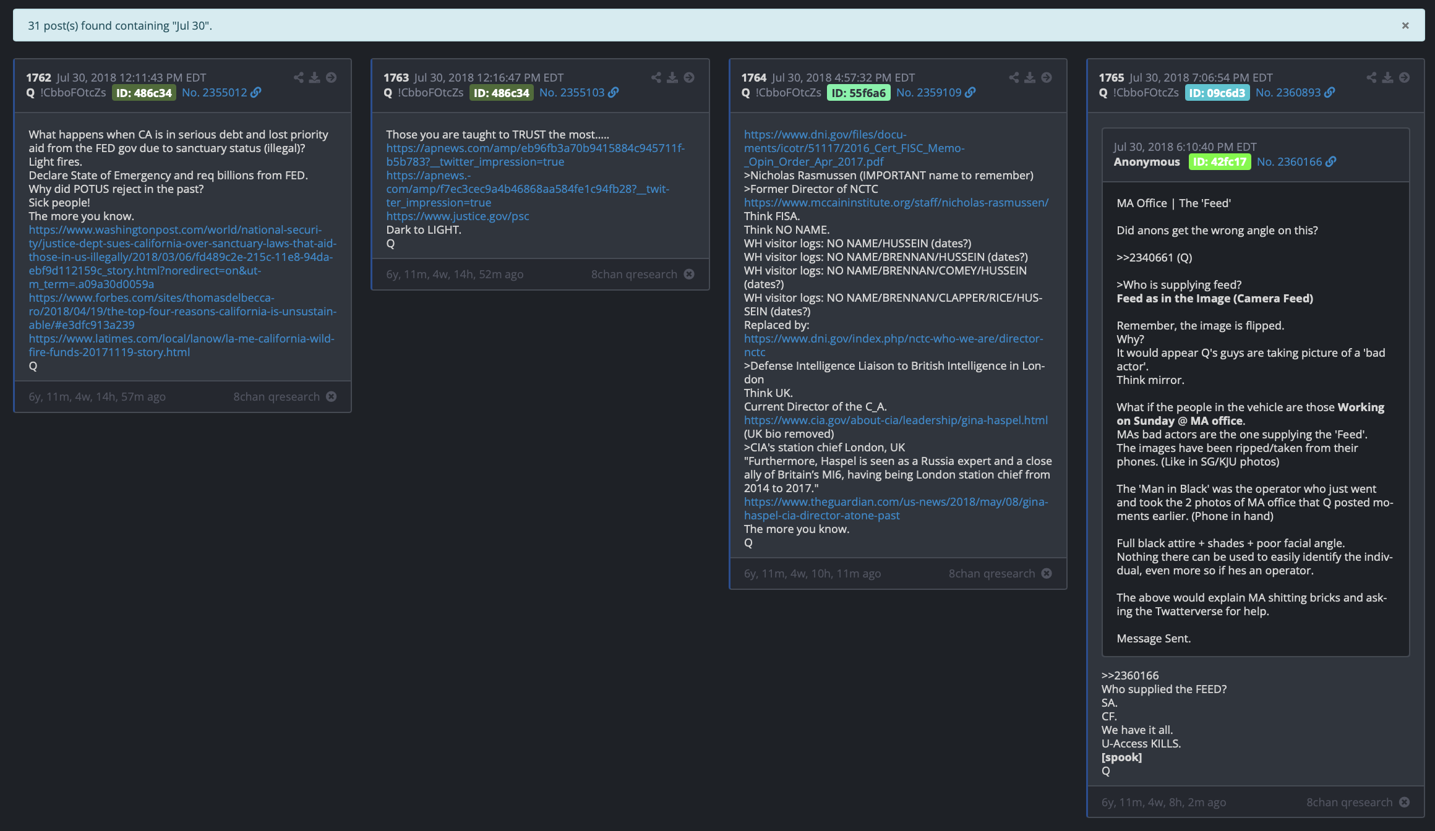
Task: Click '6y, 11m, 4w, 10h, 11m ago' timestamp
Action: 812,573
